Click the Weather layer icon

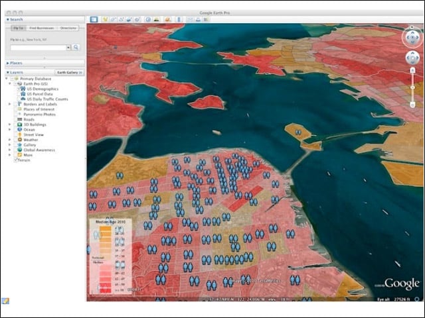(19, 140)
